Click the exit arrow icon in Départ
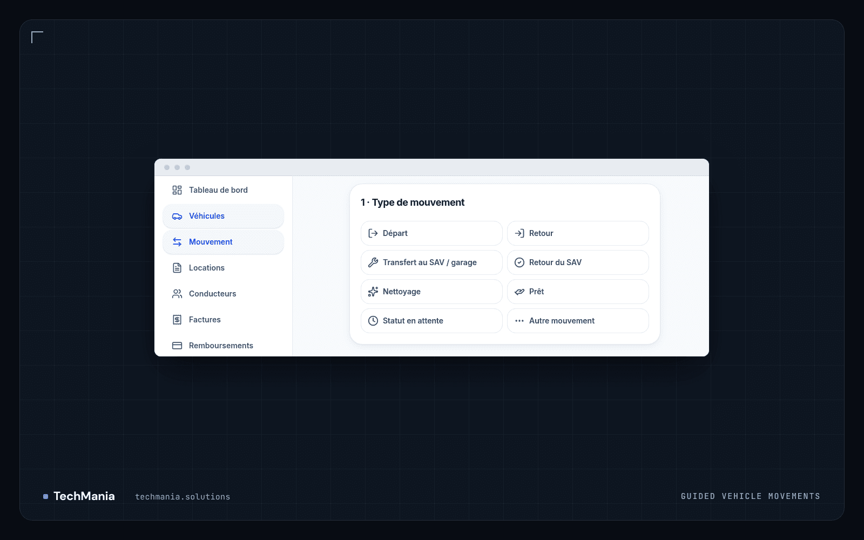Image resolution: width=864 pixels, height=540 pixels. [x=373, y=233]
